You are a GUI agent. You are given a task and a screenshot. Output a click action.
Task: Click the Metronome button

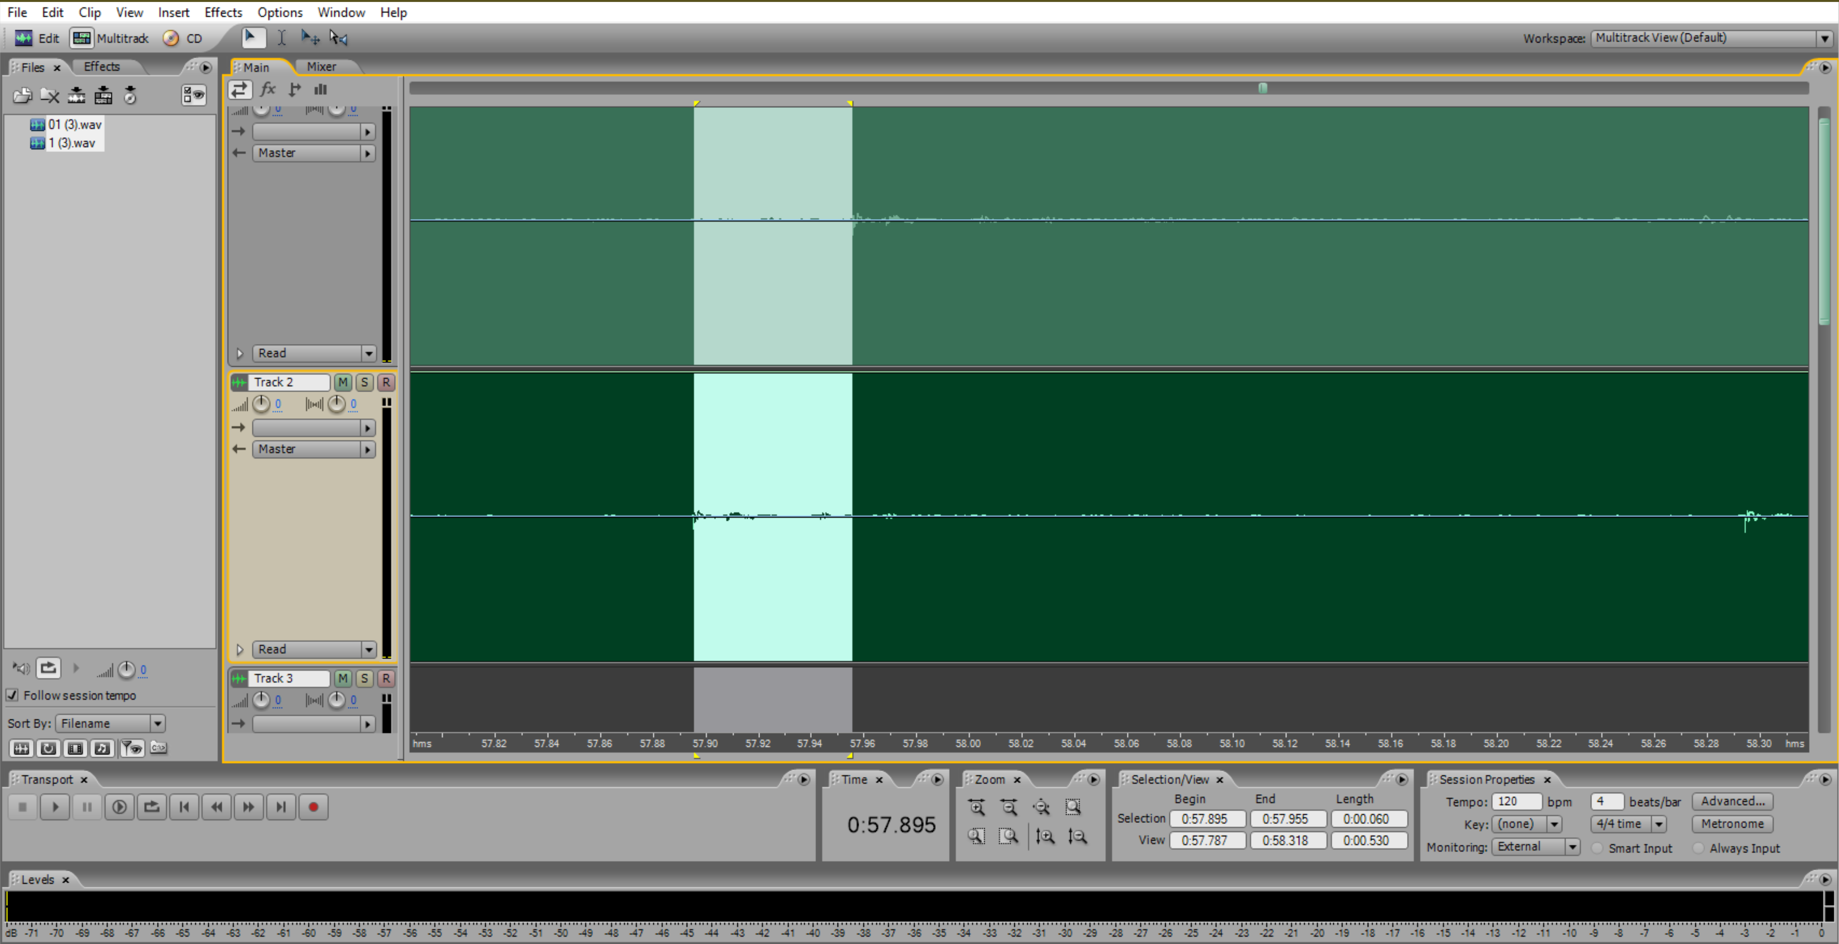click(x=1732, y=823)
